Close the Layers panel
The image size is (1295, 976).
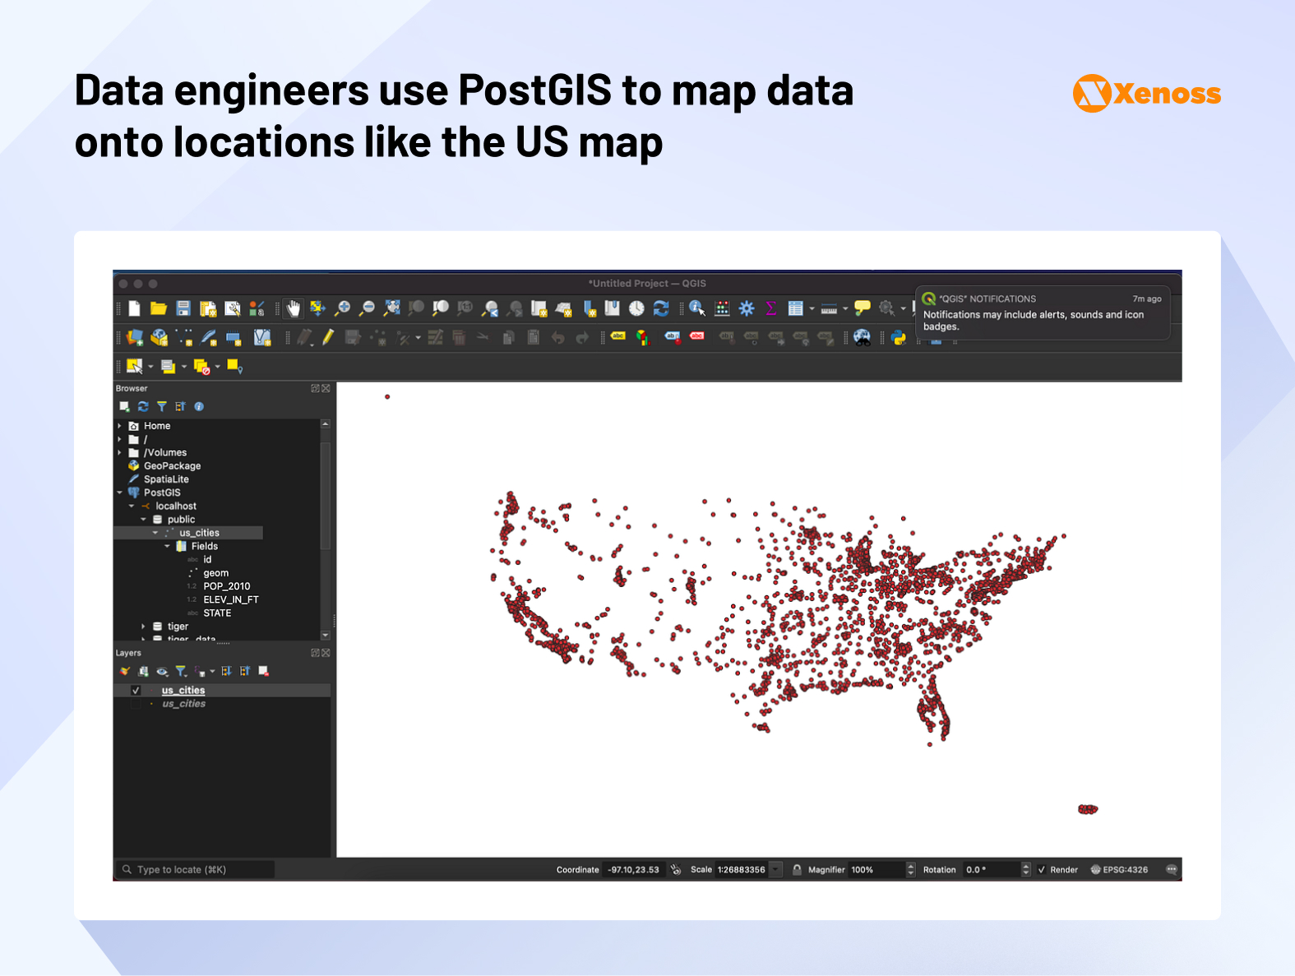point(326,653)
